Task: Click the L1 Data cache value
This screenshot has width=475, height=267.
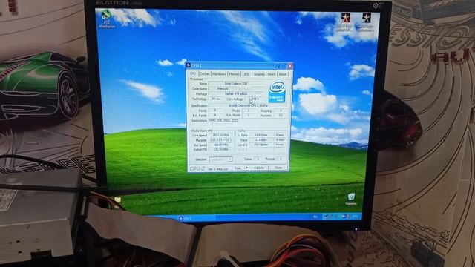Action: [x=261, y=135]
